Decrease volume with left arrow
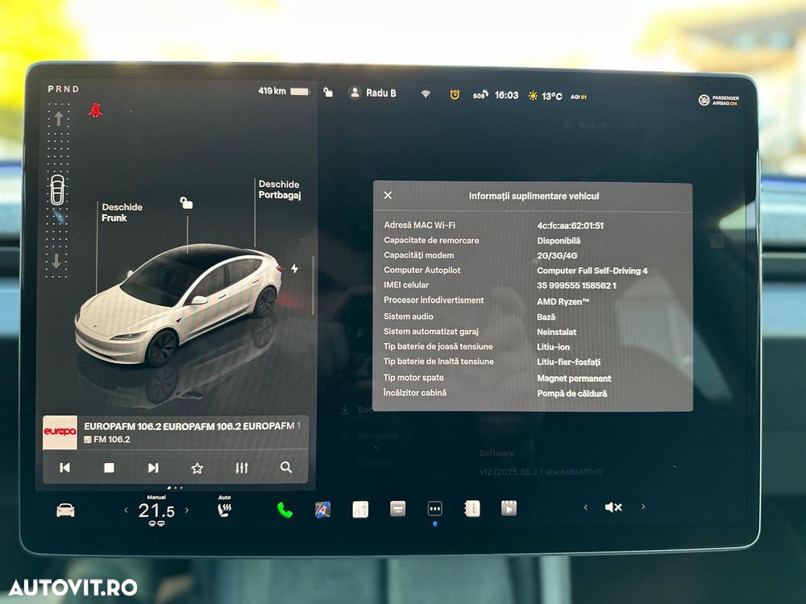Viewport: 806px width, 604px height. click(x=585, y=507)
